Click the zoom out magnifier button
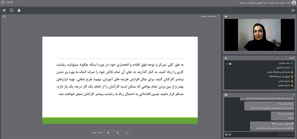Image resolution: width=297 pixels, height=139 pixels. coord(118,133)
